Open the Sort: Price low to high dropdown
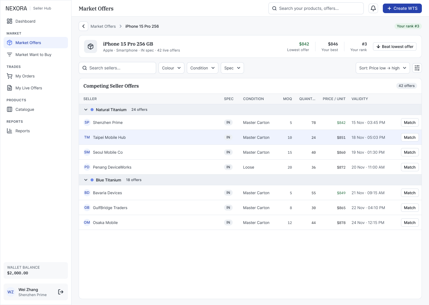This screenshot has width=429, height=305. coord(383,68)
